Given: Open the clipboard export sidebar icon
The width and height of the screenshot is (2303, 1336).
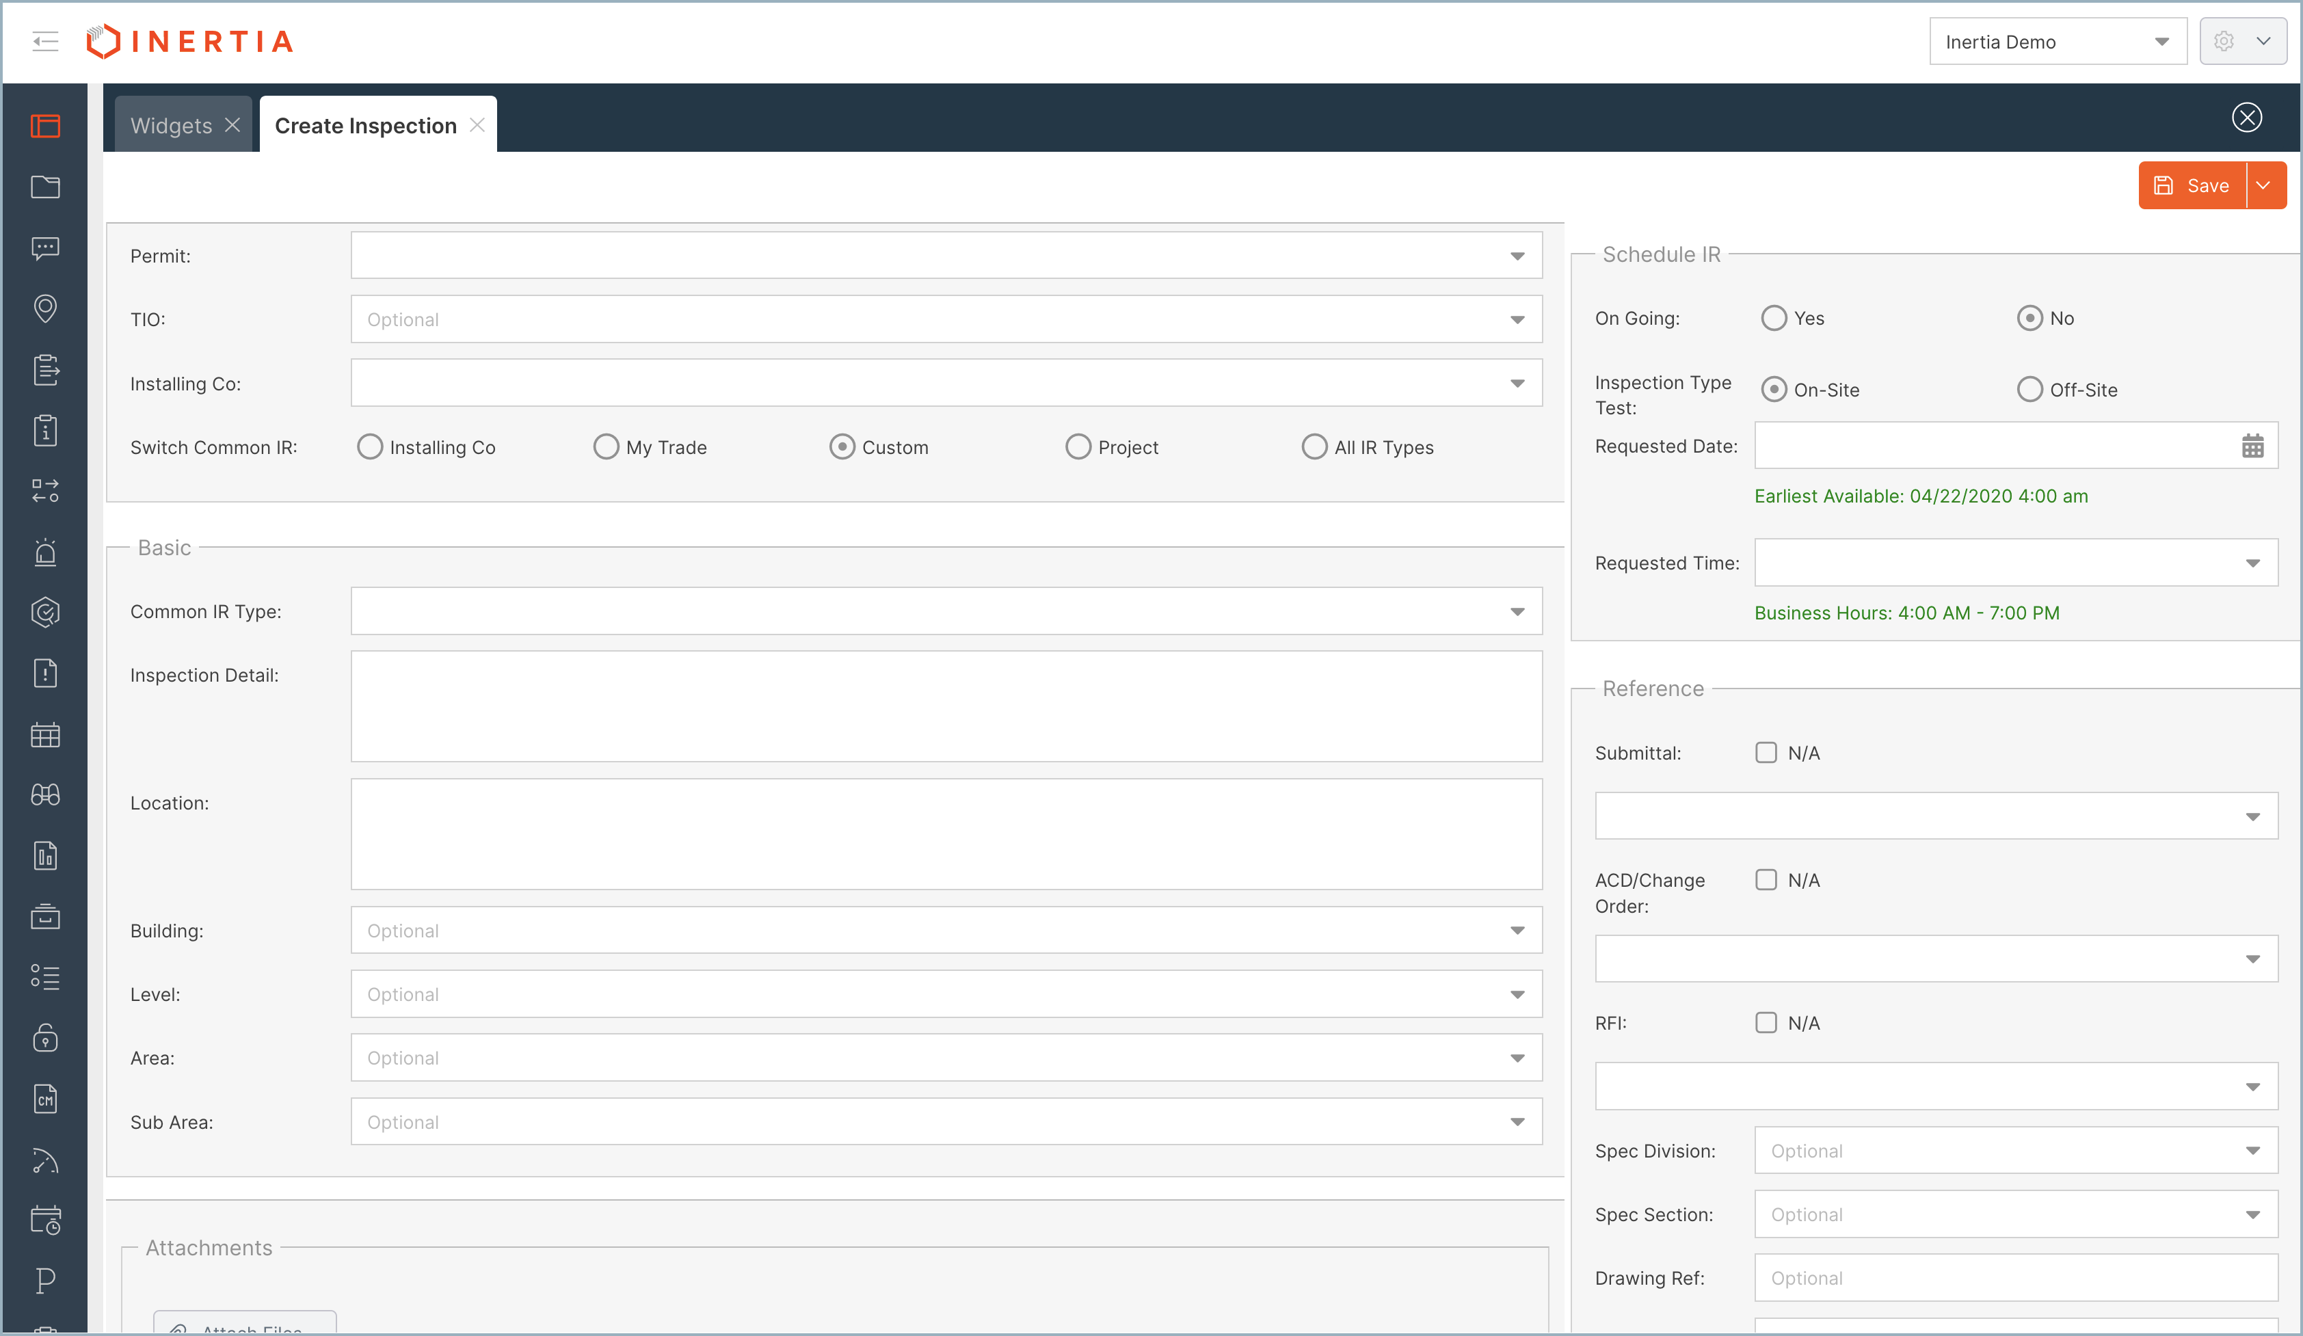Looking at the screenshot, I should [x=44, y=369].
